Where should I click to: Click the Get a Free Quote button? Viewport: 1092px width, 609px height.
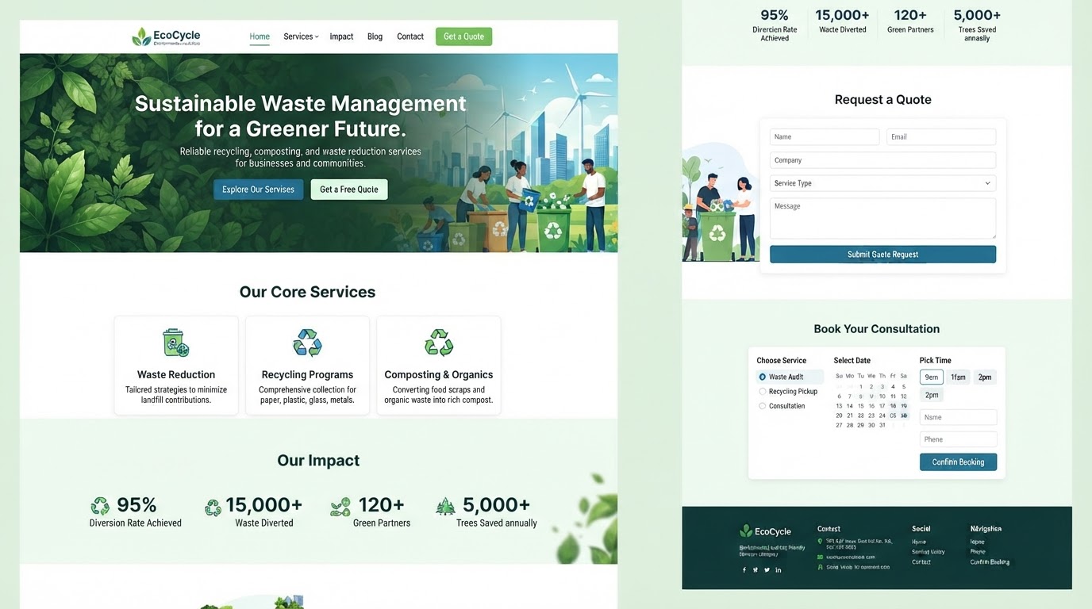coord(349,190)
